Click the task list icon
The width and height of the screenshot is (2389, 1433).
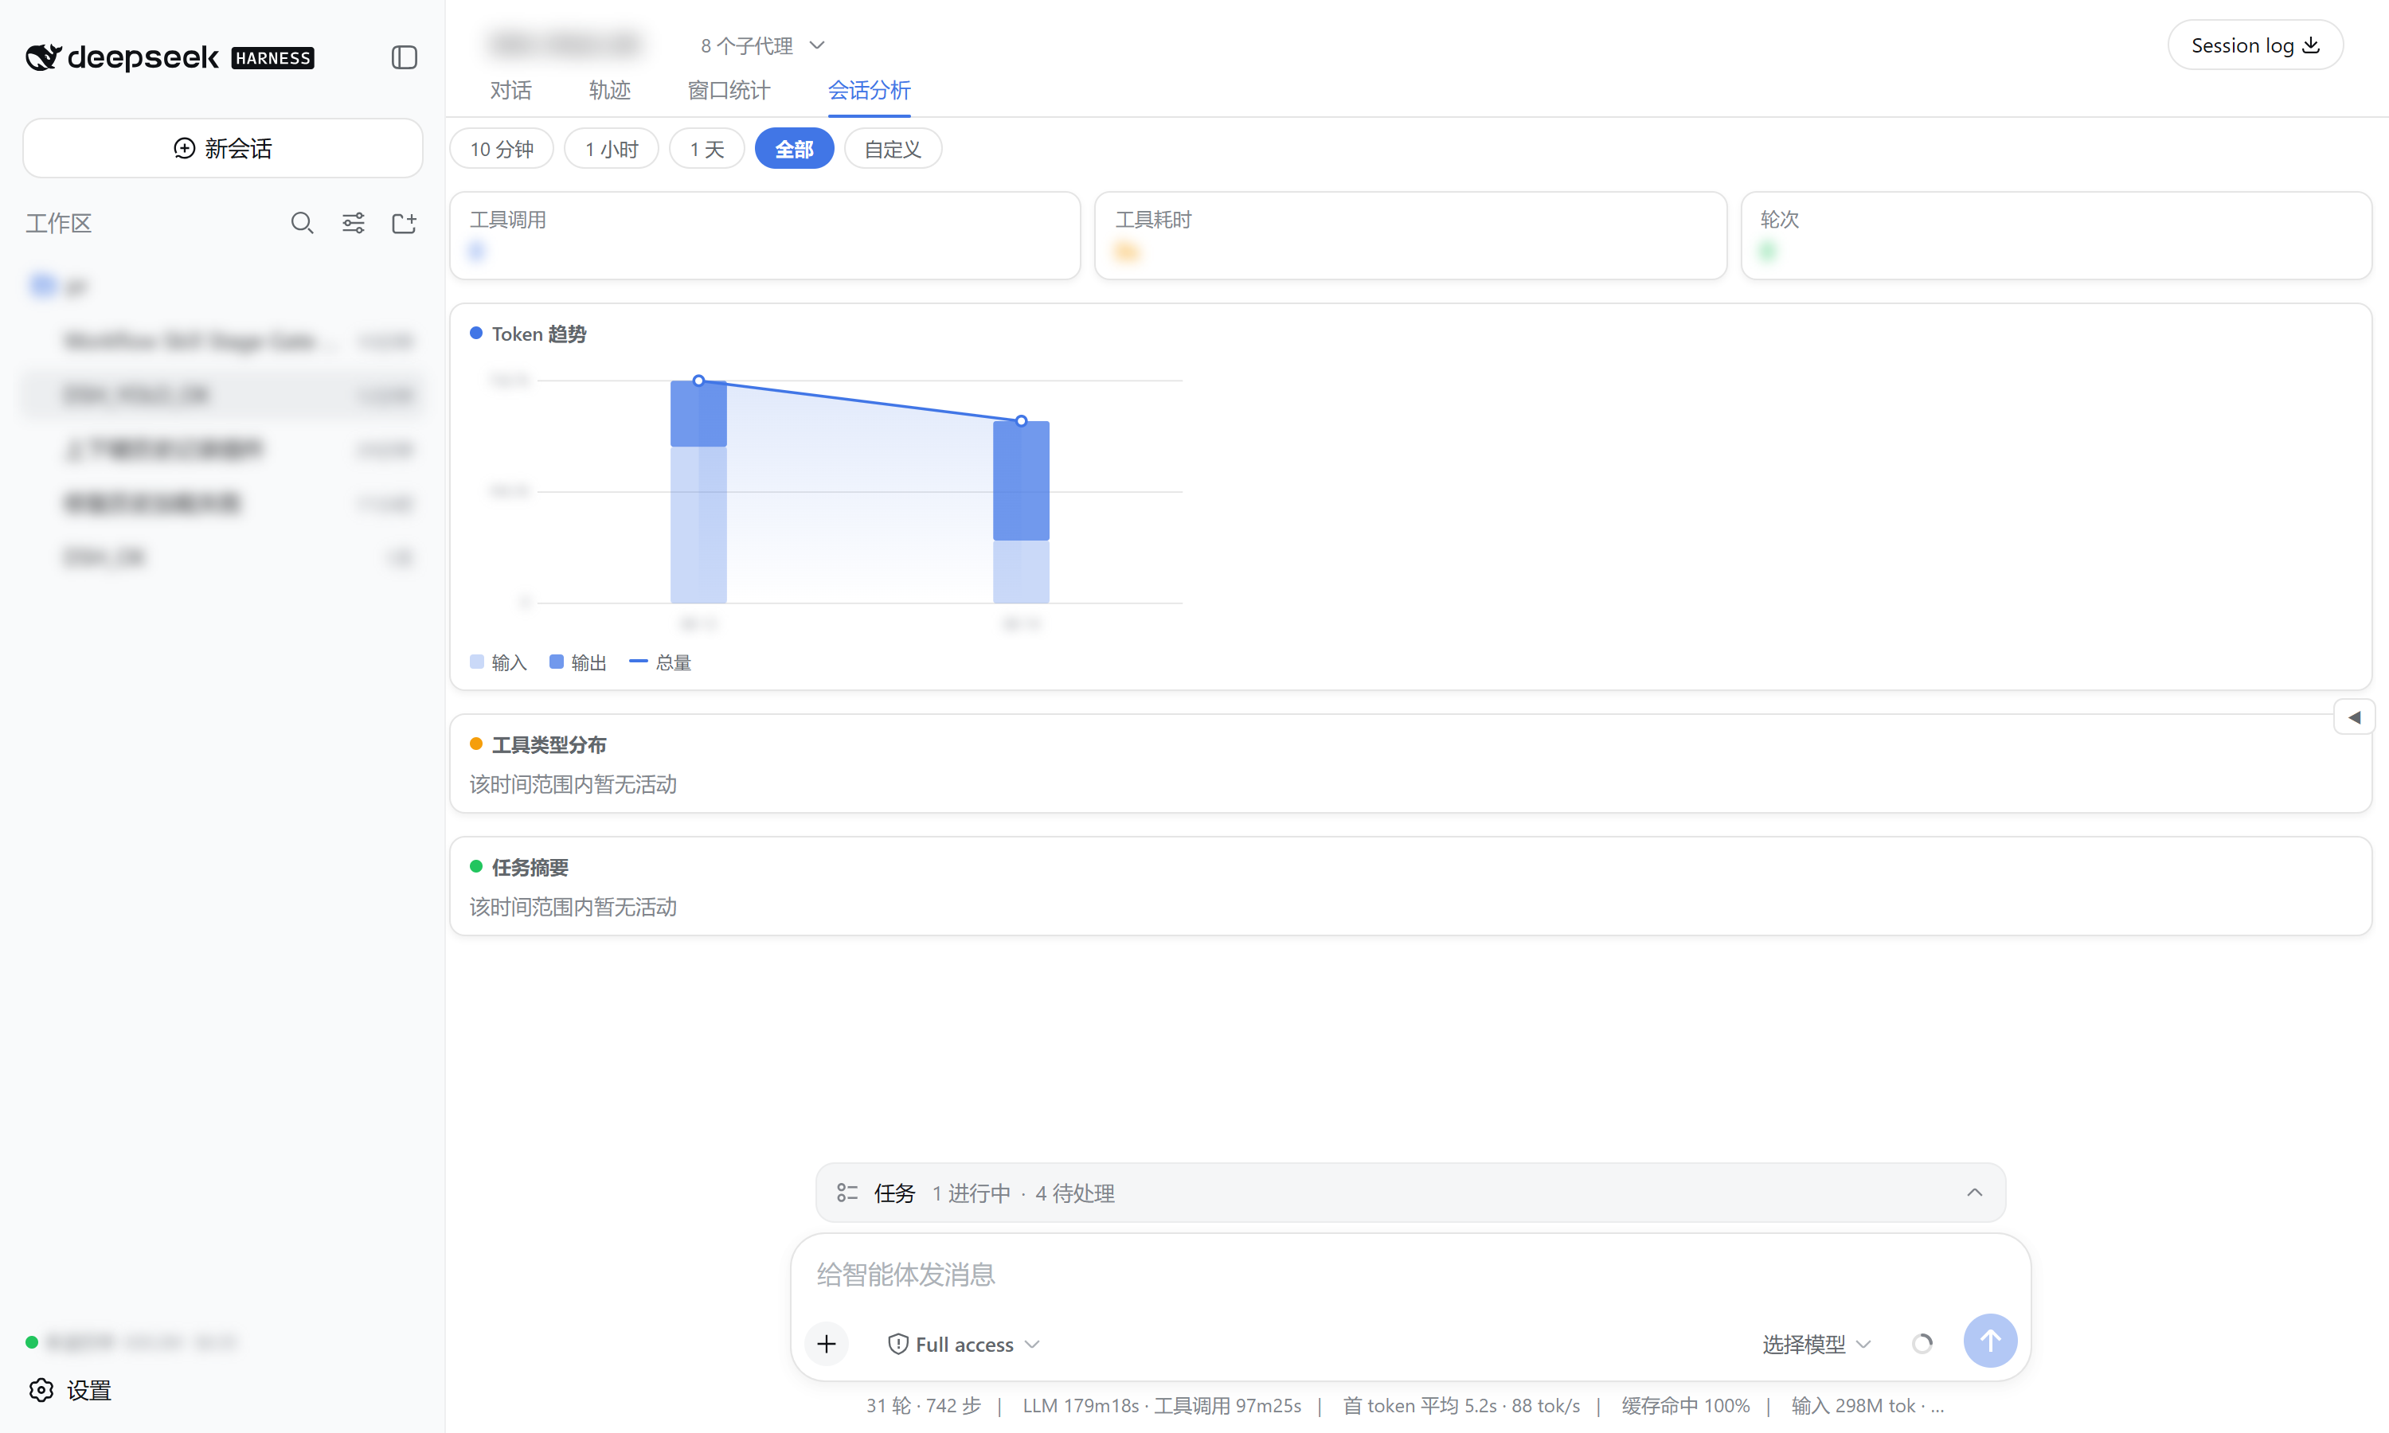[847, 1193]
